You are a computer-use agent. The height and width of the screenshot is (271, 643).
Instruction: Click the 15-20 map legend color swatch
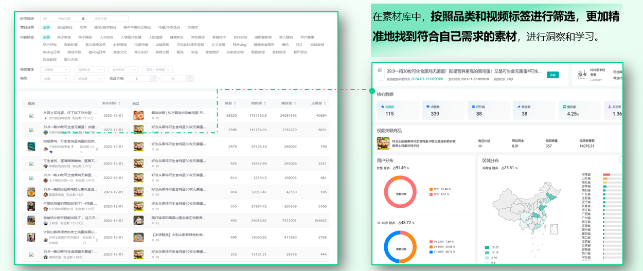click(x=487, y=247)
